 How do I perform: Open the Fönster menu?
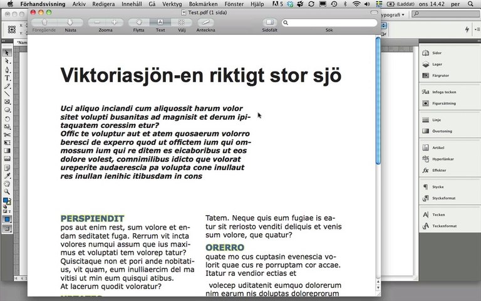[x=234, y=4]
